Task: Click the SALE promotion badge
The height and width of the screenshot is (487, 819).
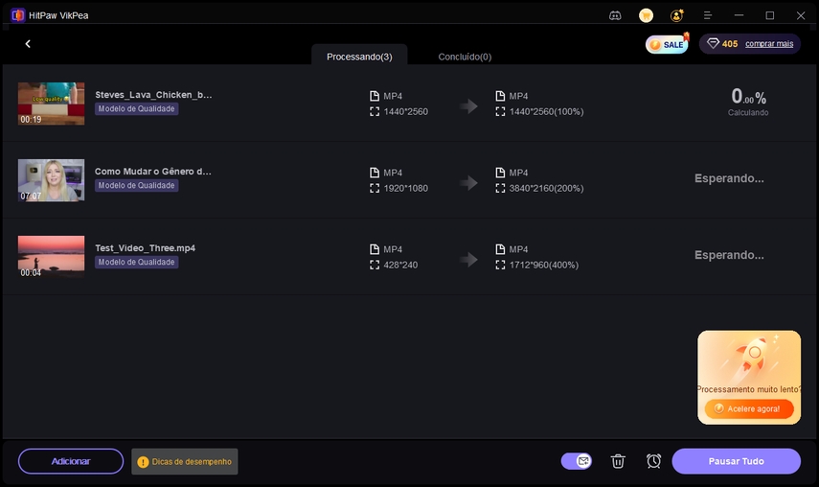Action: coord(667,44)
